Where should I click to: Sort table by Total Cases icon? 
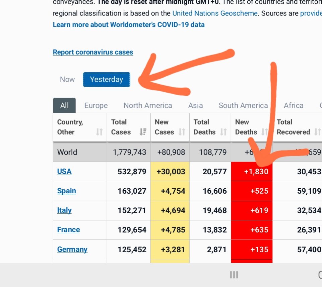(143, 132)
